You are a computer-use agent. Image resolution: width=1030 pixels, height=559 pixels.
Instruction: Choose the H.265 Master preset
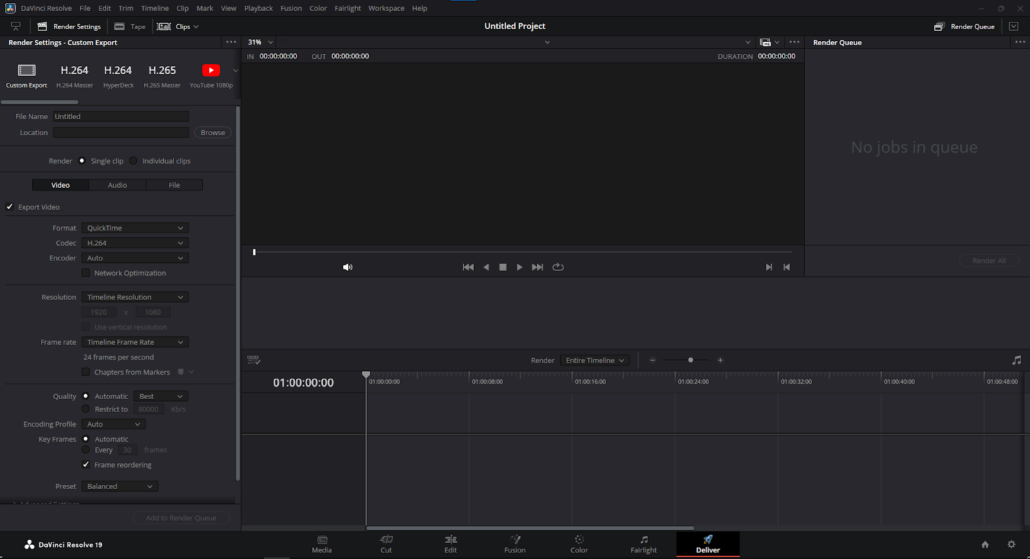point(162,75)
